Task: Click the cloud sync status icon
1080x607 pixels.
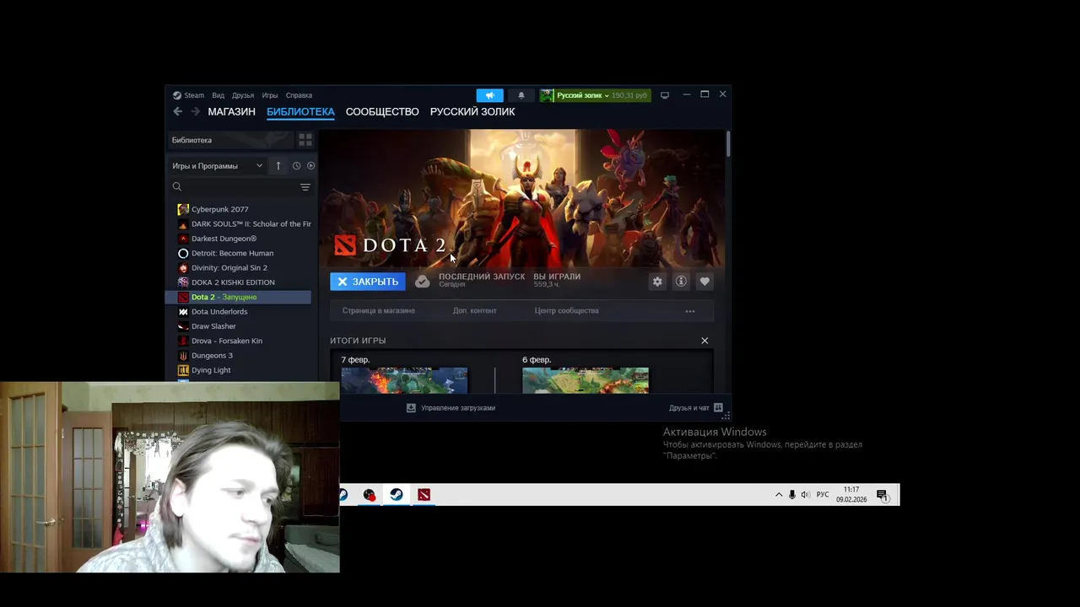Action: [x=423, y=282]
